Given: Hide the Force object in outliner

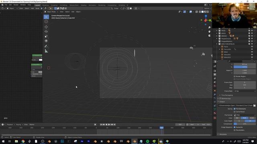Looking at the screenshot, I should pyautogui.click(x=252, y=47).
